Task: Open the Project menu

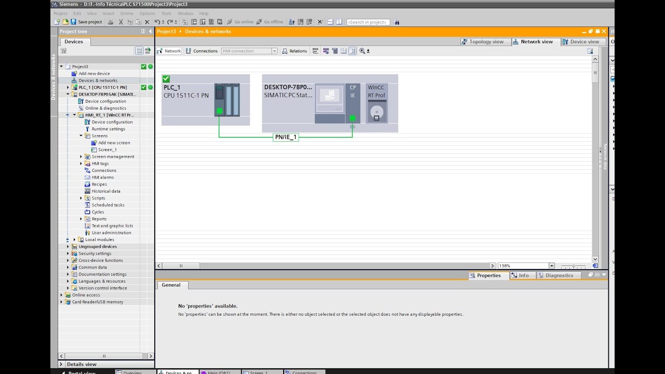Action: click(60, 13)
